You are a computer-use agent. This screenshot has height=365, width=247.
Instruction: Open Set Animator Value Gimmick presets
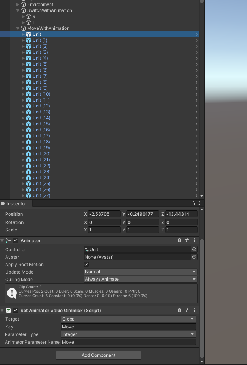(x=187, y=310)
